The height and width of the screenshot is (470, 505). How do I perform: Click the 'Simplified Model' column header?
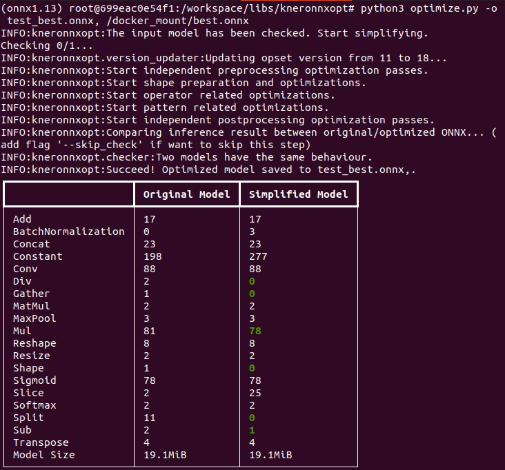(298, 194)
